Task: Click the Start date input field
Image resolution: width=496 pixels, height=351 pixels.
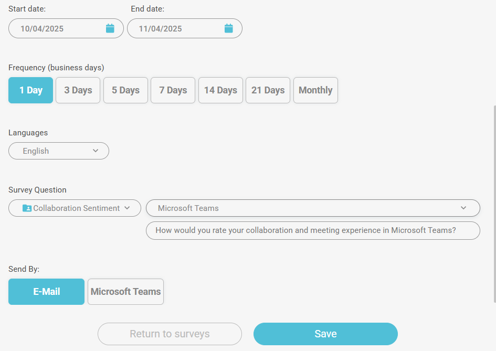Action: [58, 29]
